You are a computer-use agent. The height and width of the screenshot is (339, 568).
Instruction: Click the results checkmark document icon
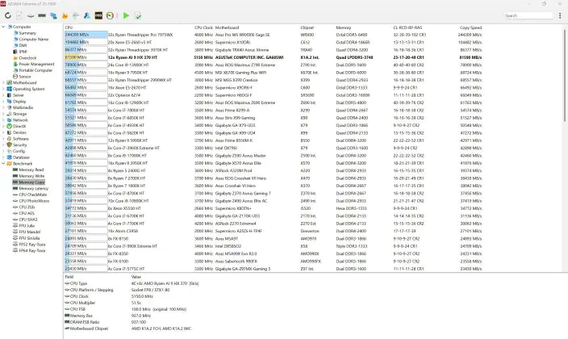click(x=138, y=15)
